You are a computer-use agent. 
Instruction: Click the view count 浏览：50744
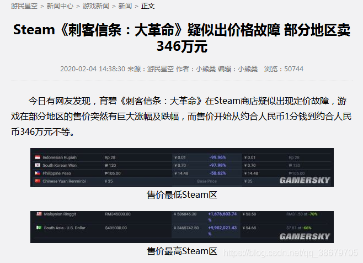click(x=284, y=69)
